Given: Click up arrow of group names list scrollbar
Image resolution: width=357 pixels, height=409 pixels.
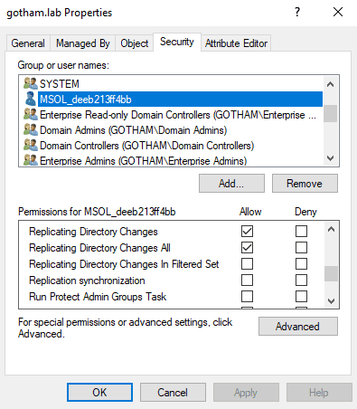Looking at the screenshot, I should [x=330, y=84].
